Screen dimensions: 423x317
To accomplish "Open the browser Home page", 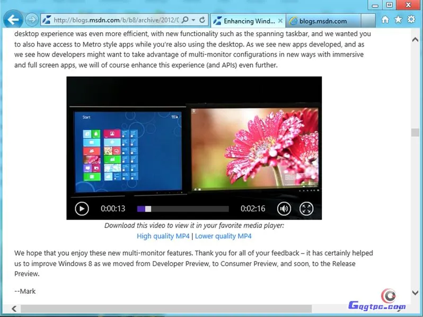I will pyautogui.click(x=385, y=20).
